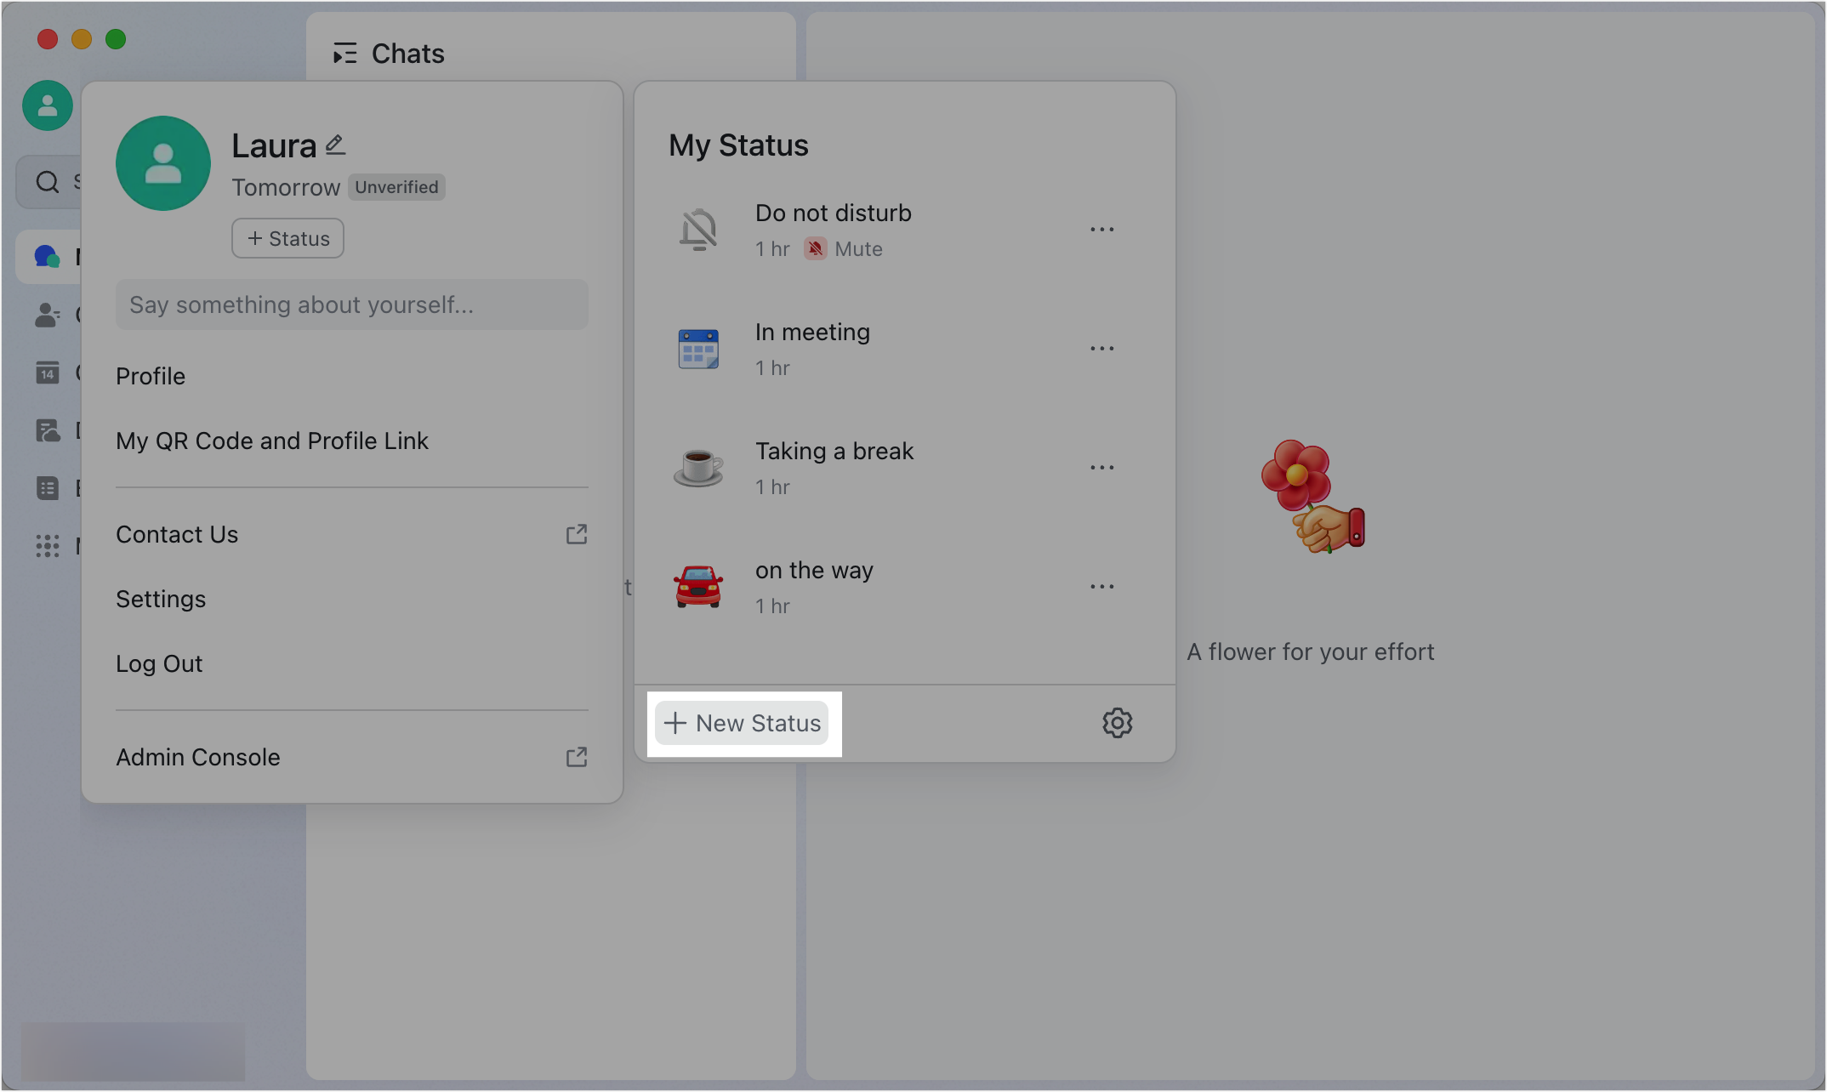Viewport: 1827px width, 1092px height.
Task: Click the Say something about yourself field
Action: pos(351,304)
